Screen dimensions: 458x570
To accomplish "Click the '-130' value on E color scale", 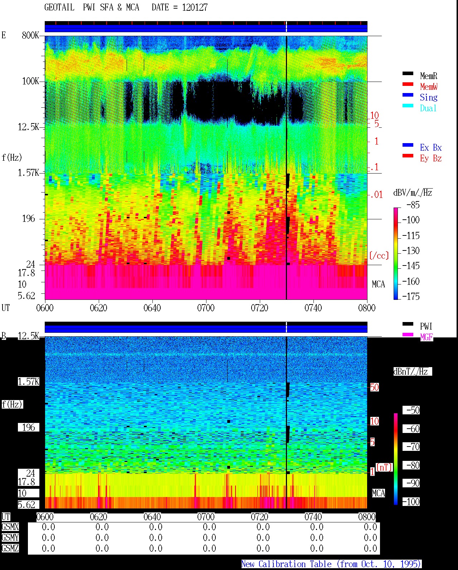I will click(411, 250).
